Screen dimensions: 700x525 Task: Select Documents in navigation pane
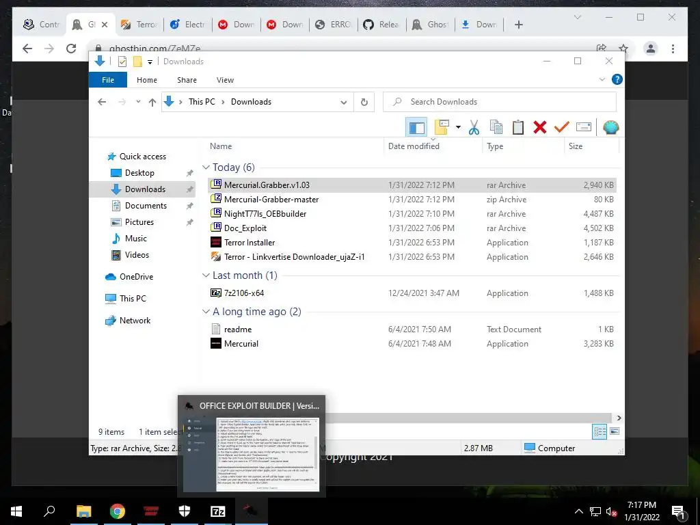tap(146, 206)
